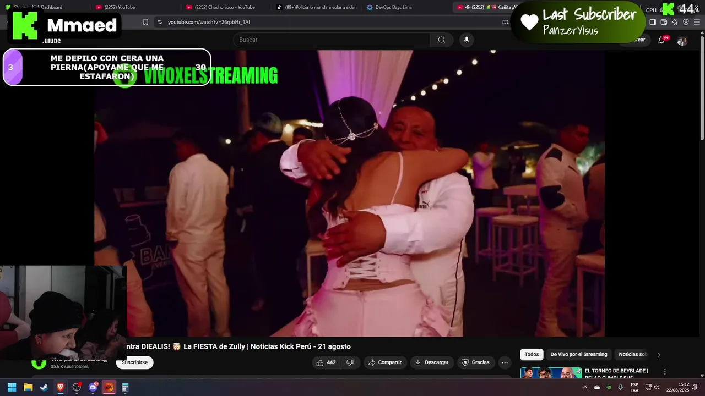Image resolution: width=705 pixels, height=396 pixels.
Task: Open YouTube notifications bell
Action: coord(661,40)
